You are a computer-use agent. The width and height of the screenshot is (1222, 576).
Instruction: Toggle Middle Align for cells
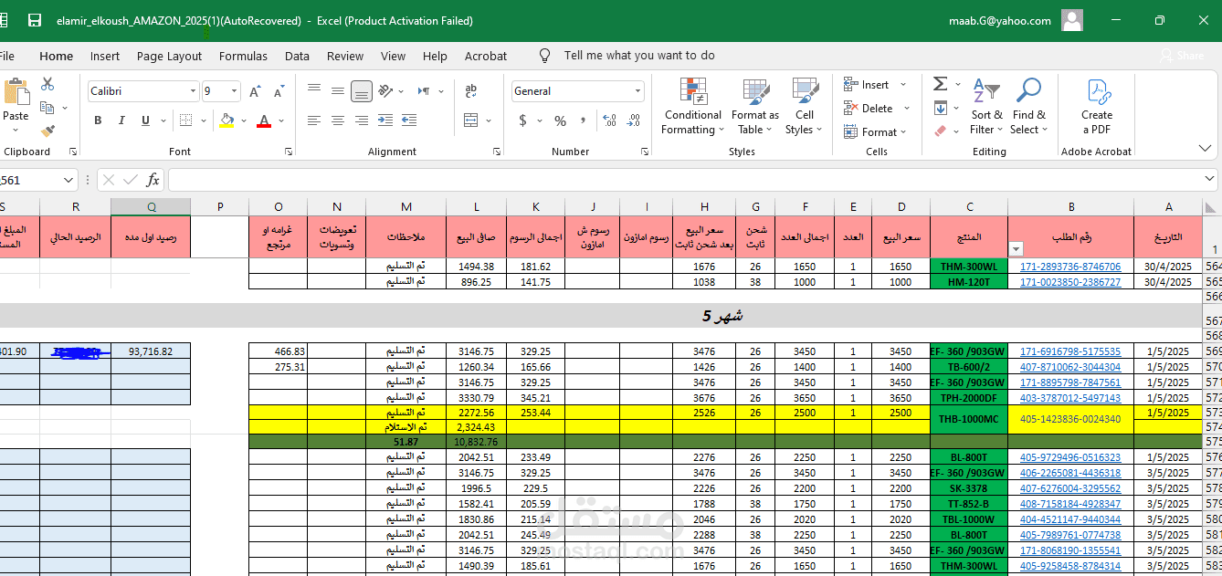click(x=338, y=91)
